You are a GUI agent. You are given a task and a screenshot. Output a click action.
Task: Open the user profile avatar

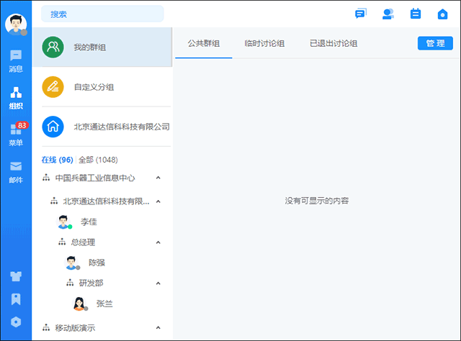[x=16, y=24]
